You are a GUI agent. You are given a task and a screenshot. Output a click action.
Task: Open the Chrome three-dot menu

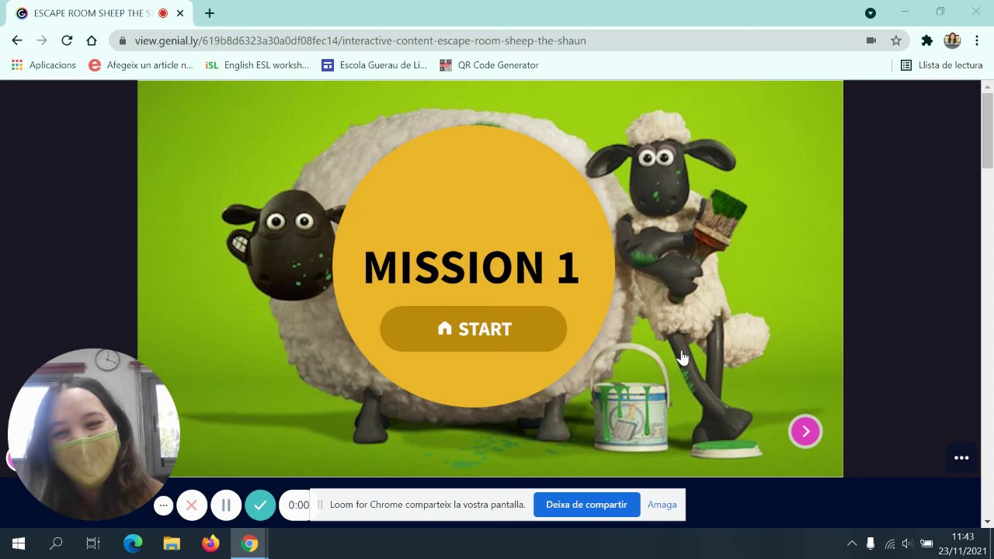click(977, 40)
